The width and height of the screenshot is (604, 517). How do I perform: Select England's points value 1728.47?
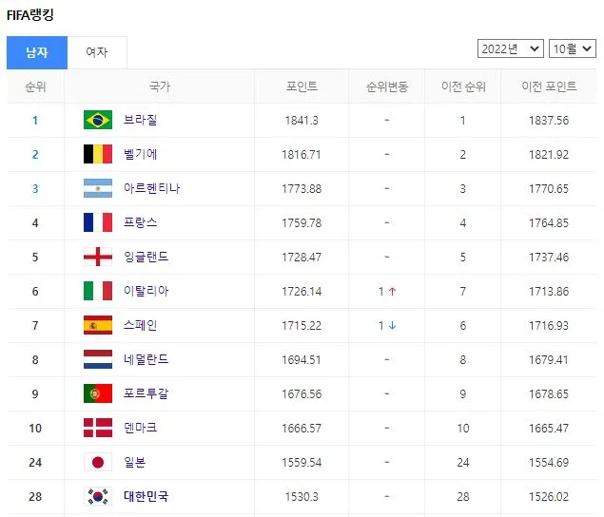coord(302,258)
